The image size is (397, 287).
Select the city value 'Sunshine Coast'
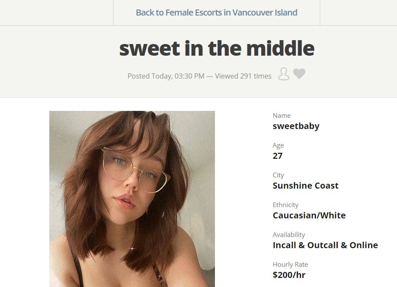[306, 186]
